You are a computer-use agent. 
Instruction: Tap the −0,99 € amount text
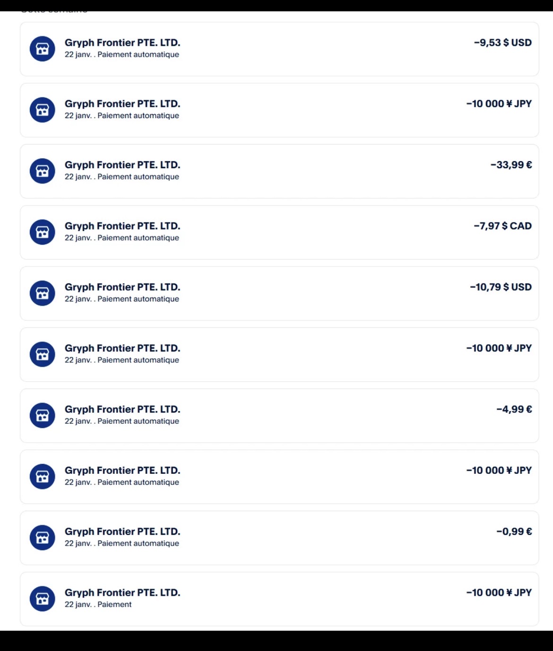[x=514, y=531]
